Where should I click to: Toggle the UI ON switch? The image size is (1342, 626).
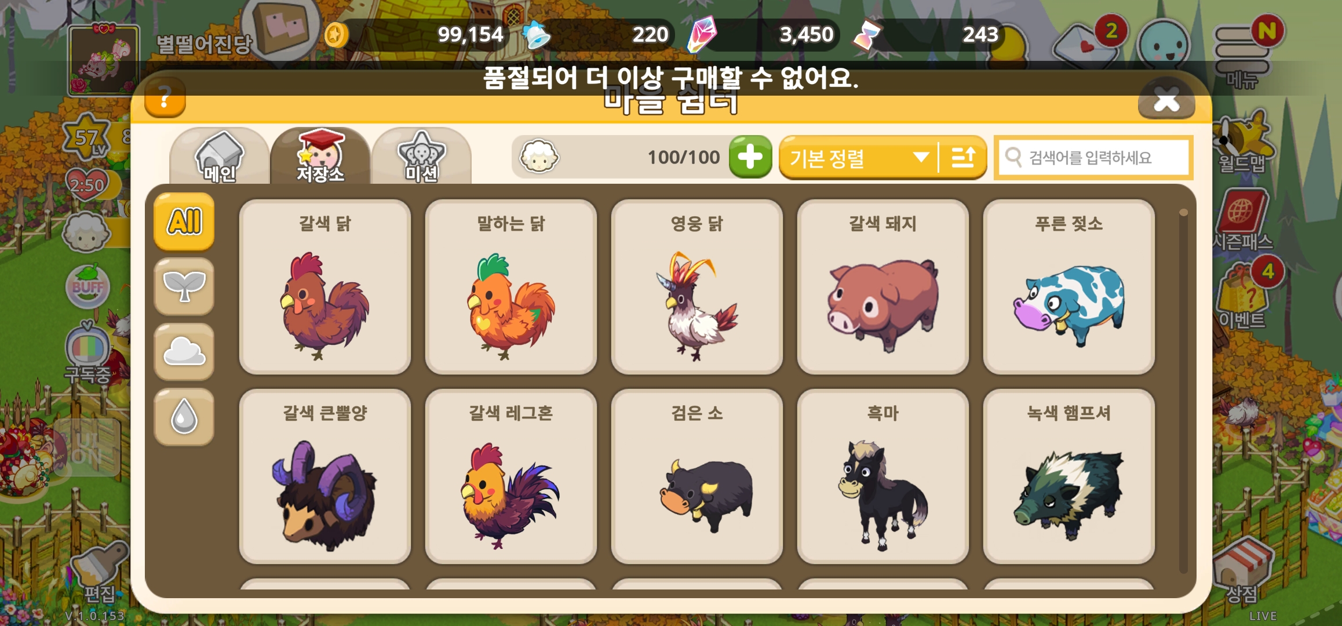point(87,448)
